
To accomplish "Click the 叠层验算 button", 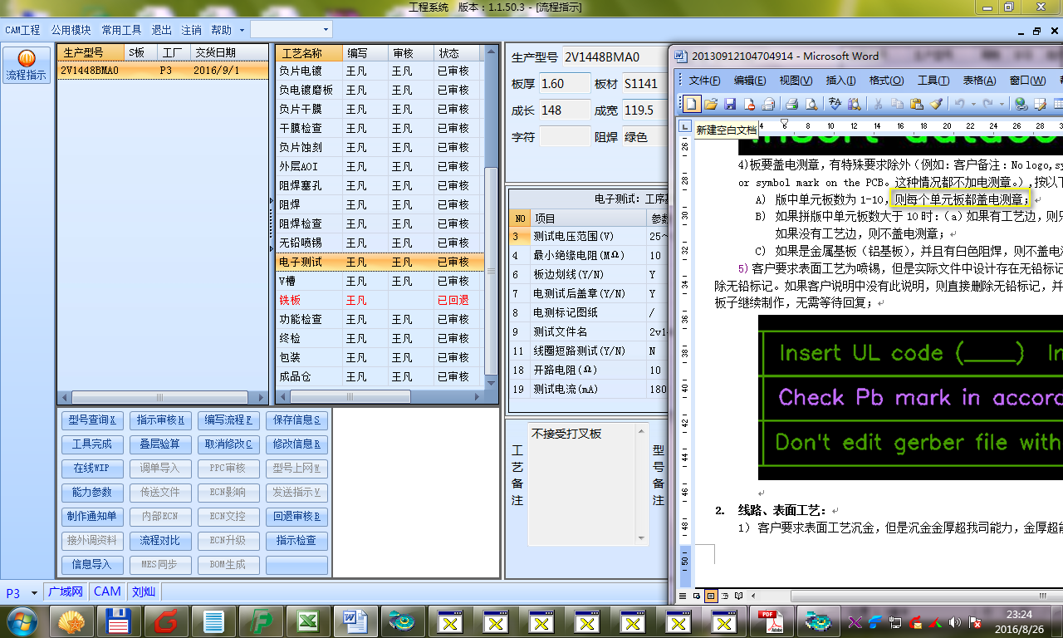I will [x=162, y=444].
